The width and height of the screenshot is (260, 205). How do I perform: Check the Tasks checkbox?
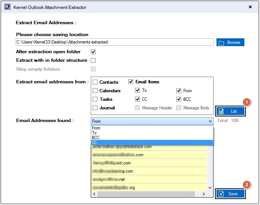coord(95,99)
